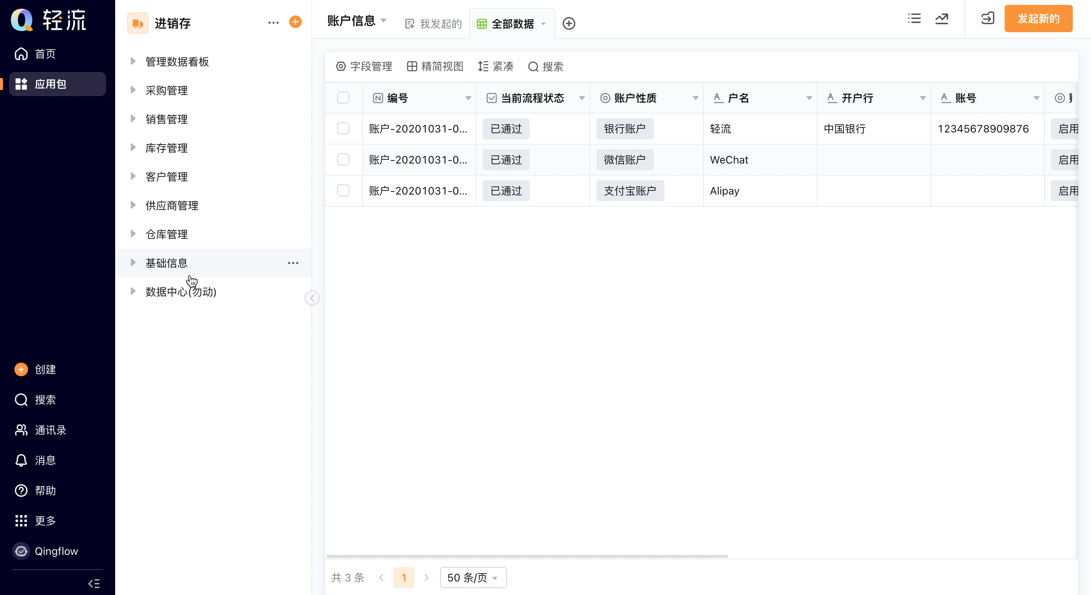Go to page 1
1091x595 pixels.
[x=403, y=578]
